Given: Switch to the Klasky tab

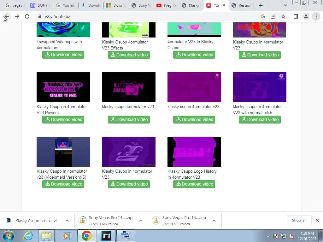Looking at the screenshot, I should [191, 5].
